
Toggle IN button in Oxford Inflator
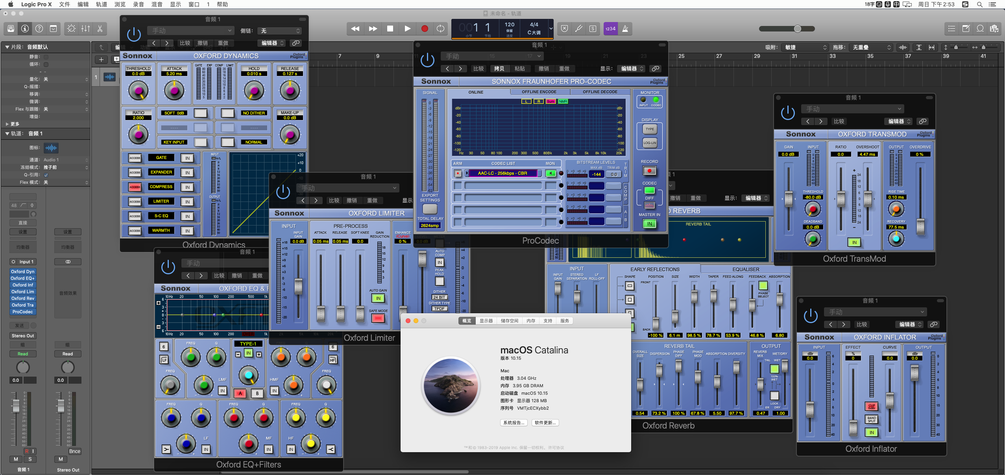(x=872, y=432)
